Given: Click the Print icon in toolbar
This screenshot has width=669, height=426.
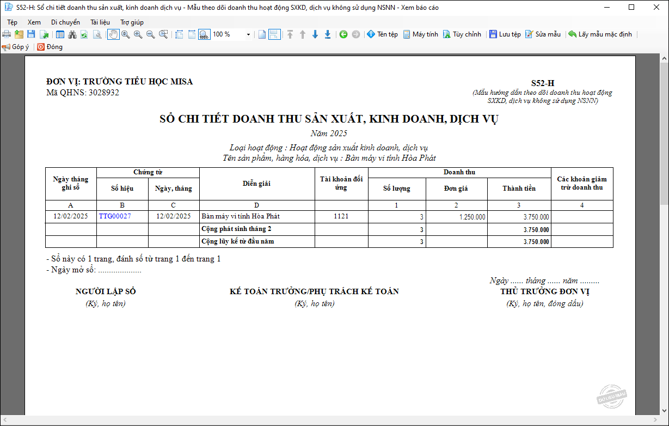Looking at the screenshot, I should pyautogui.click(x=7, y=34).
